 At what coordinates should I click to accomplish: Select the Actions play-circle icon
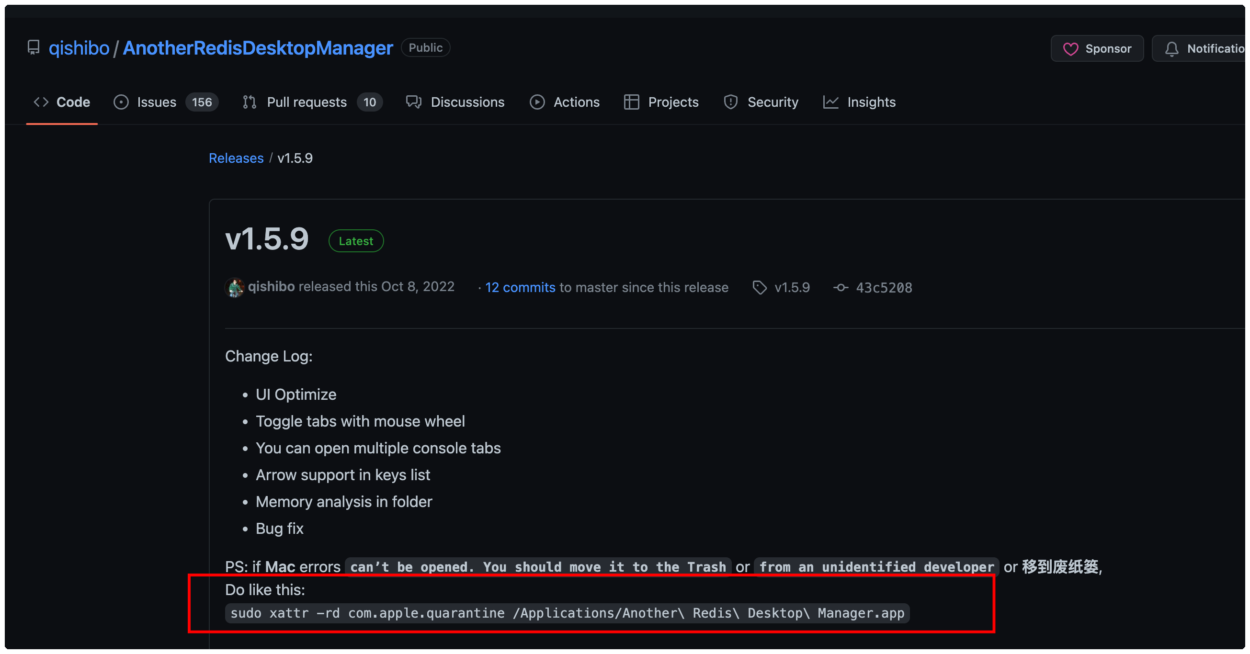coord(537,102)
